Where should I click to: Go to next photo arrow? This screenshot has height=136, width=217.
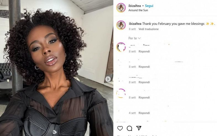coord(108,79)
